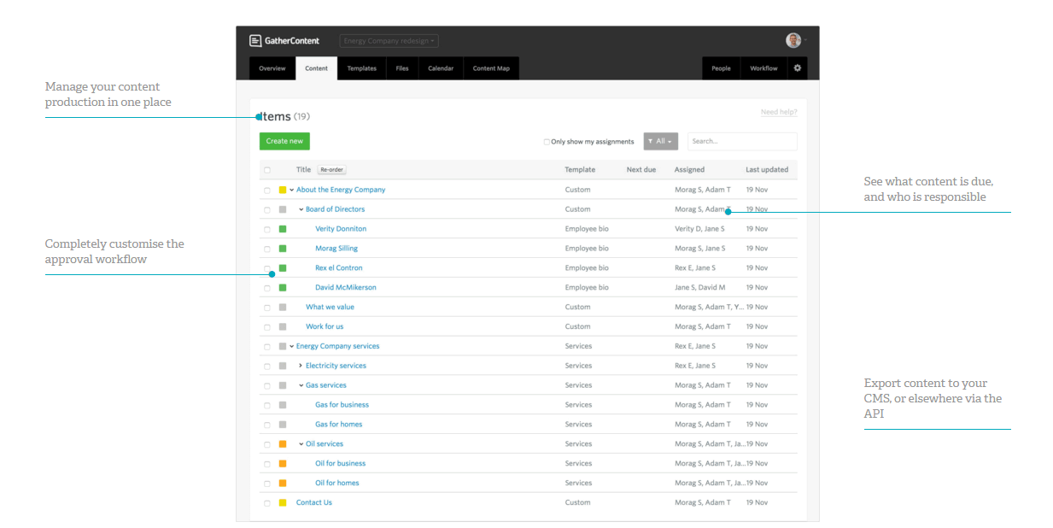This screenshot has width=1053, height=528.
Task: Enable Only show my assignments
Action: [x=547, y=142]
